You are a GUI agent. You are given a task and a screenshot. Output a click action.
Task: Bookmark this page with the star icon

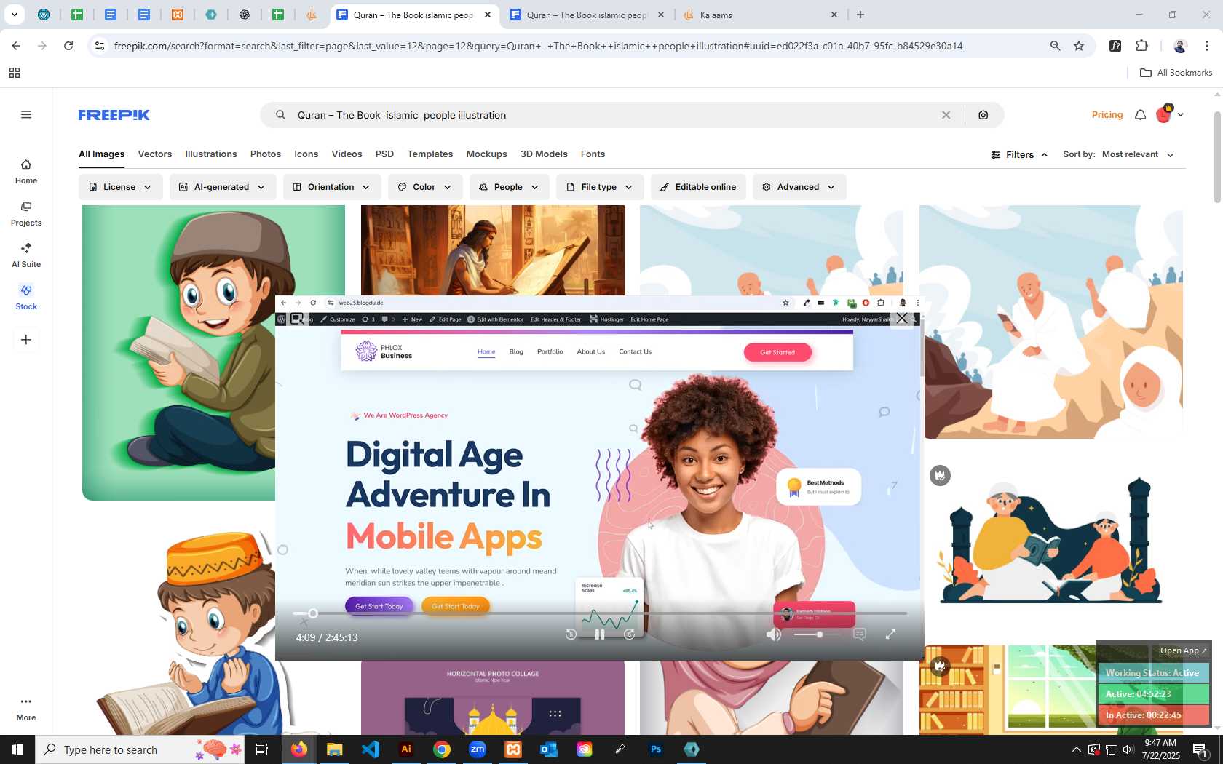pos(1079,46)
